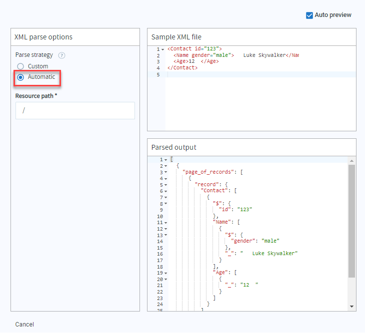Select the Automatic parse strategy radio button
Screen dimensions: 365x333
point(20,77)
